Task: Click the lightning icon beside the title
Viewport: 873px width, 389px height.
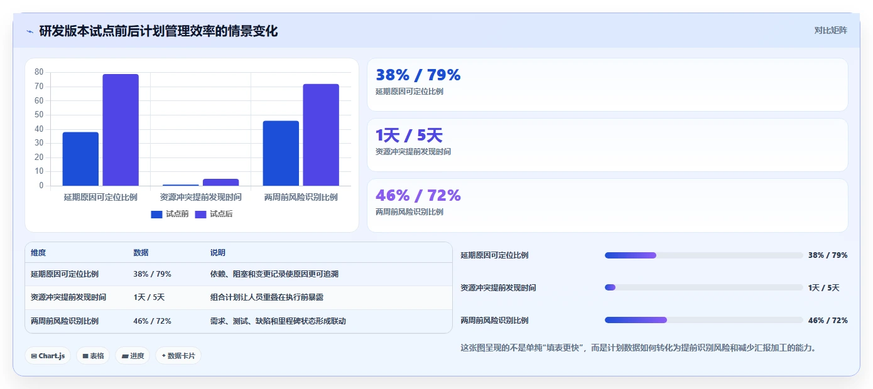Action: click(30, 31)
